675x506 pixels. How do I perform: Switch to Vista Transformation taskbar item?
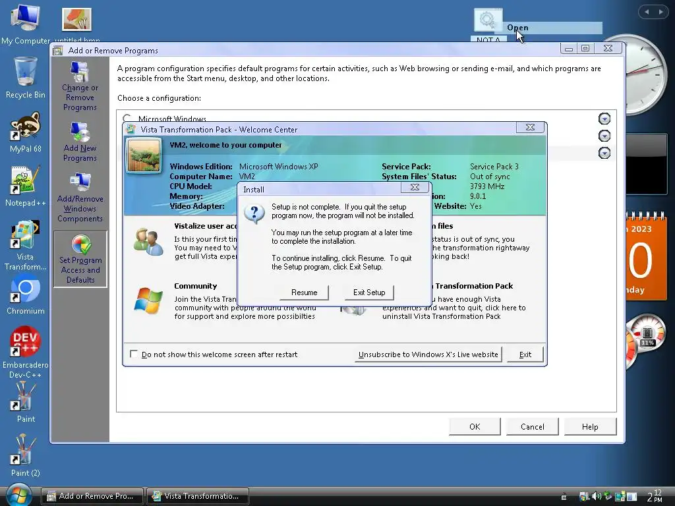click(198, 496)
